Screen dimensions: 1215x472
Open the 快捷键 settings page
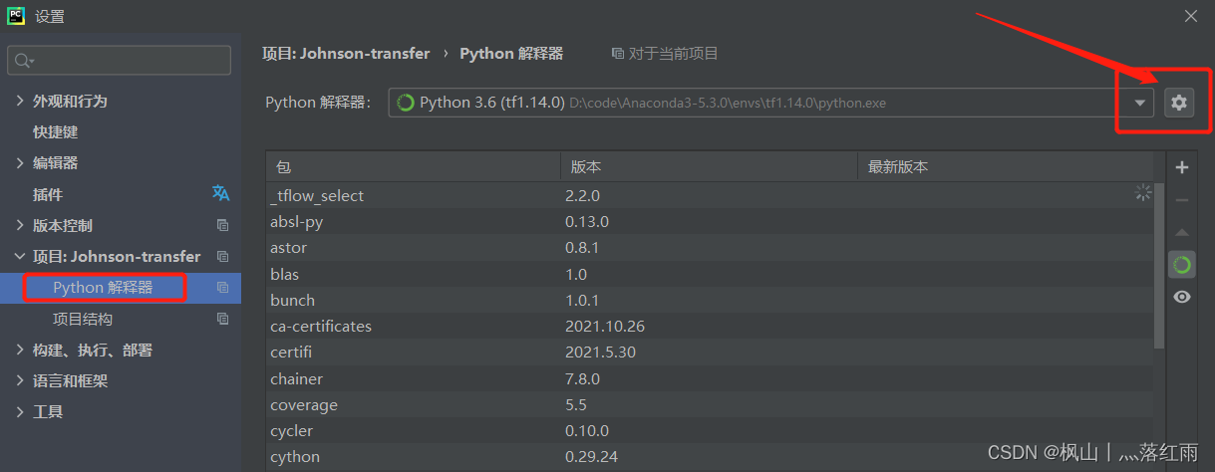55,131
